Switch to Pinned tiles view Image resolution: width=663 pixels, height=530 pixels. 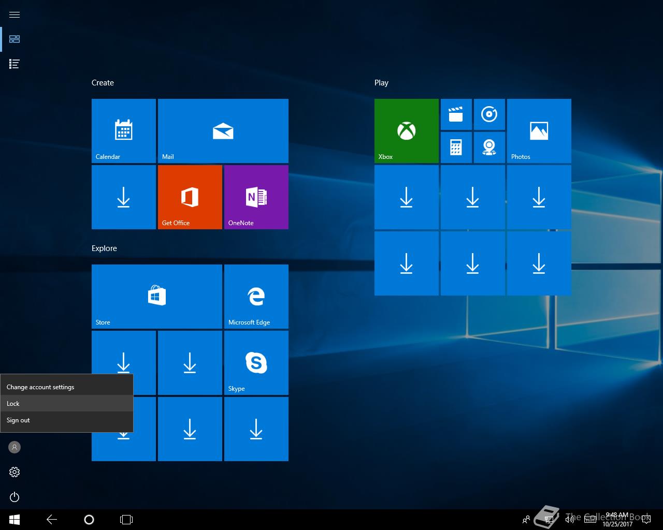tap(15, 39)
